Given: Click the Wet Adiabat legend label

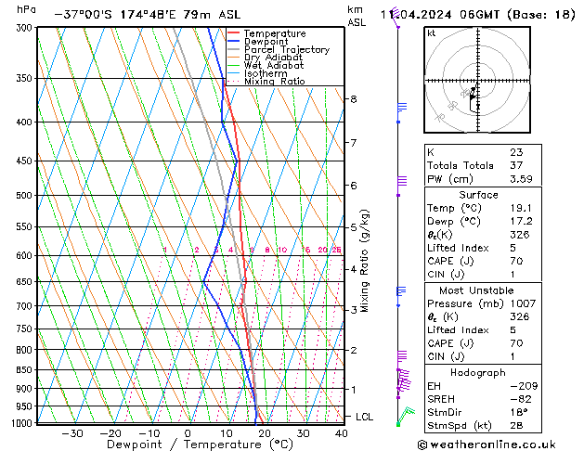Looking at the screenshot, I should [x=274, y=65].
